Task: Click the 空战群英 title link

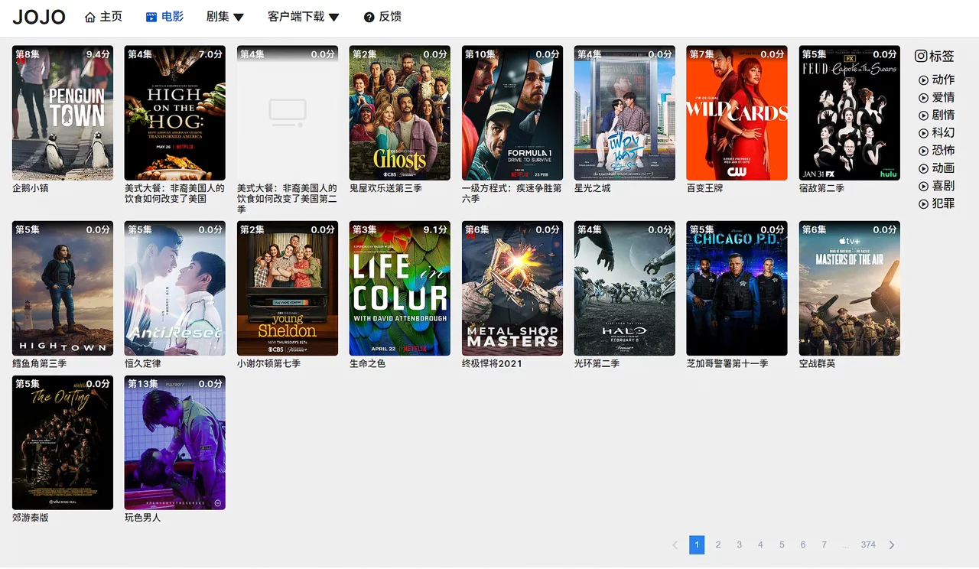Action: tap(817, 363)
